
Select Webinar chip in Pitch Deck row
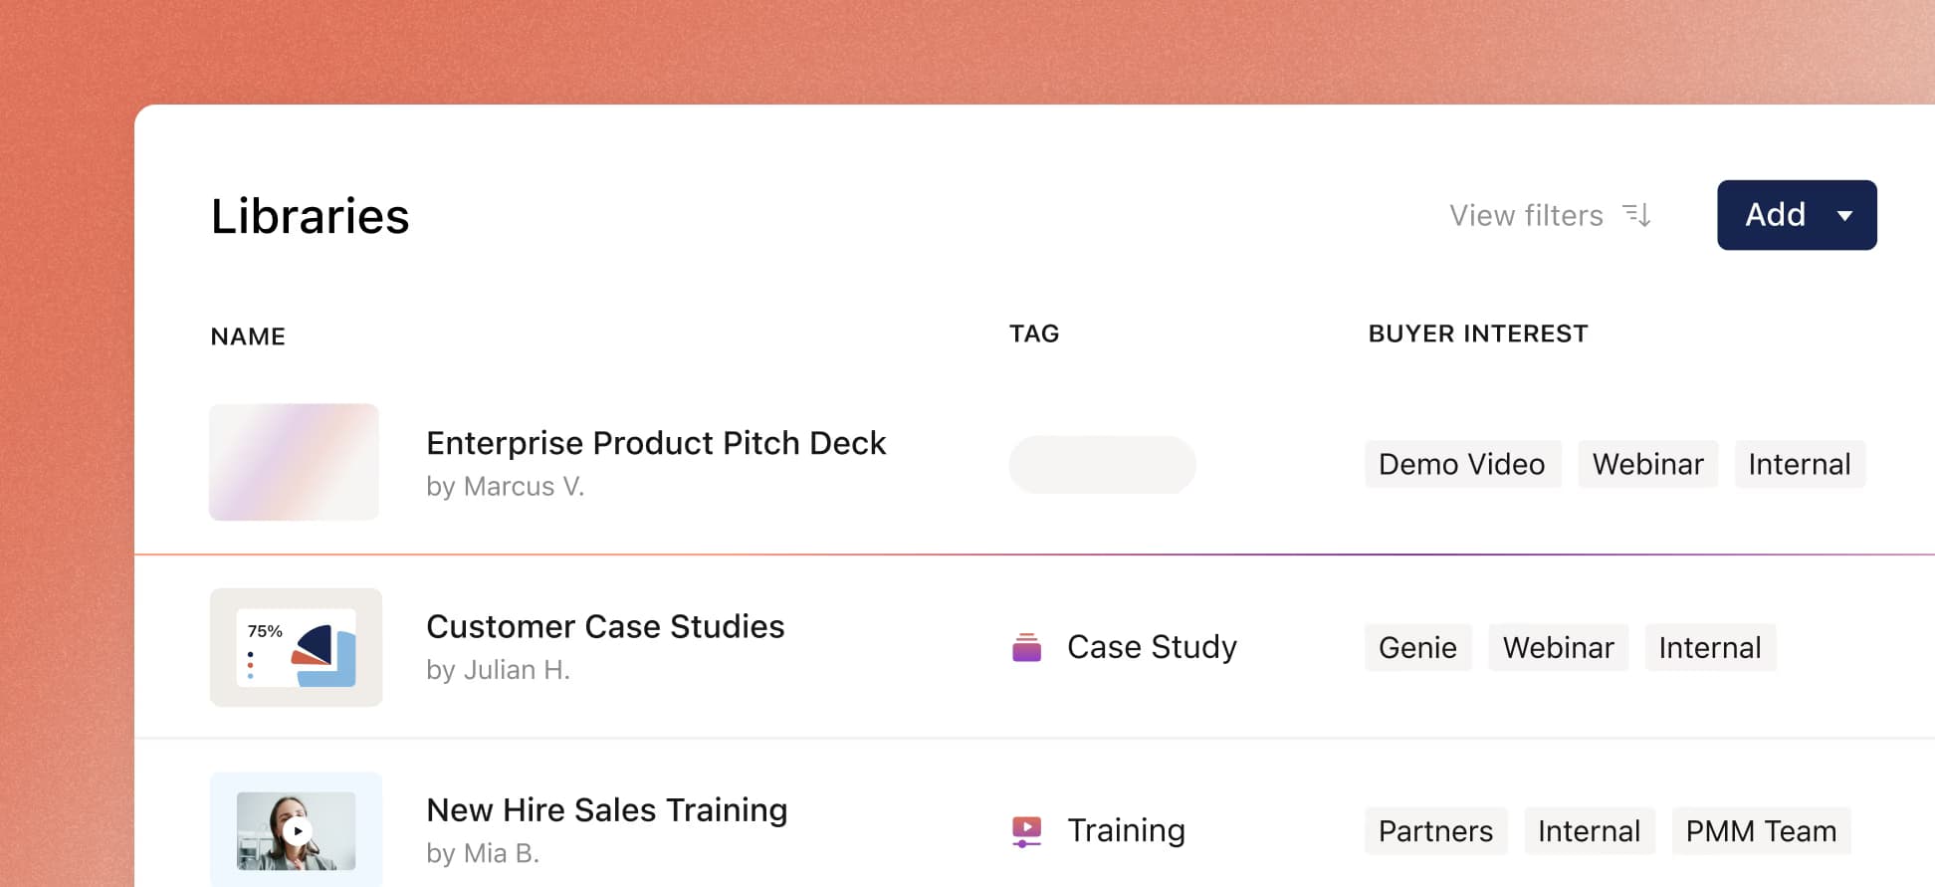click(1647, 464)
